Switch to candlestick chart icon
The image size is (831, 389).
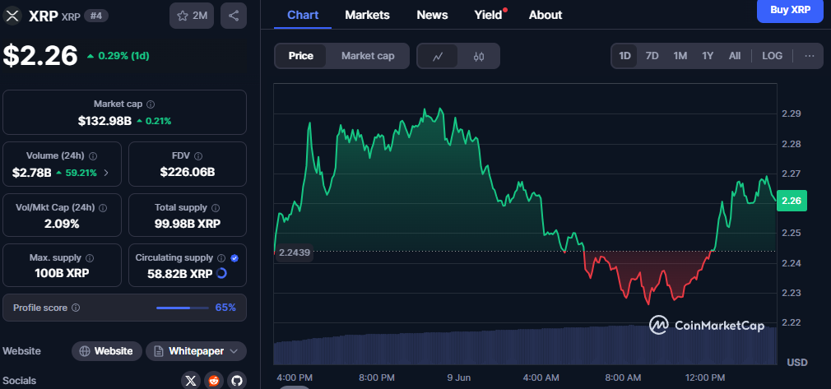tap(479, 56)
